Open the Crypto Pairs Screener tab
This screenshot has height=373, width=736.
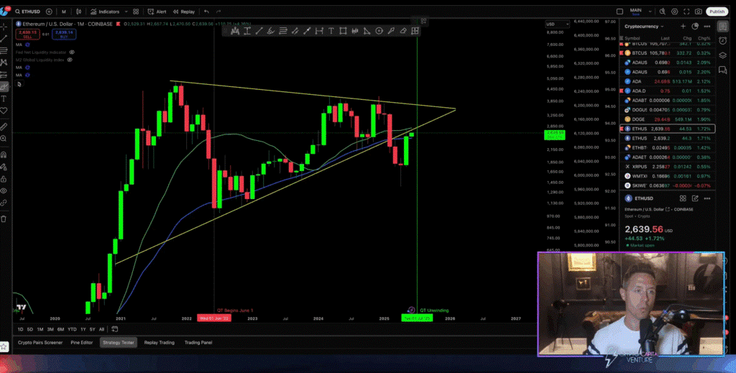(x=40, y=343)
